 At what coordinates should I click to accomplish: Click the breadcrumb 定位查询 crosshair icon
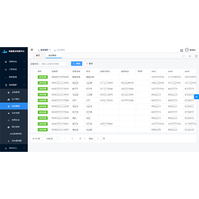pos(55,50)
